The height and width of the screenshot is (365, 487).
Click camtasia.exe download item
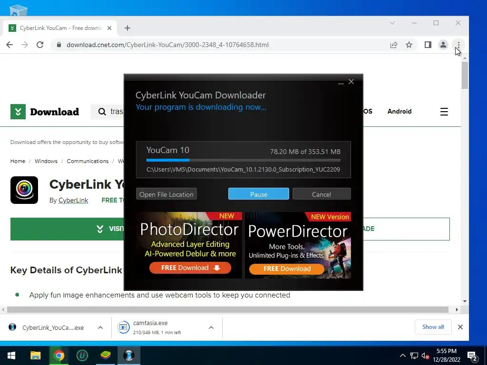pyautogui.click(x=158, y=327)
